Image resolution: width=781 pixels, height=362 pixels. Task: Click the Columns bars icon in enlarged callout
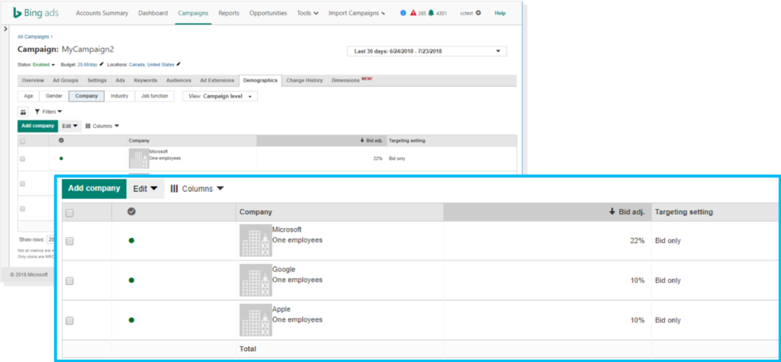click(175, 189)
